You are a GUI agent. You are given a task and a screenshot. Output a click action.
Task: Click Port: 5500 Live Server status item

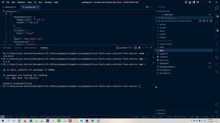(x=180, y=117)
